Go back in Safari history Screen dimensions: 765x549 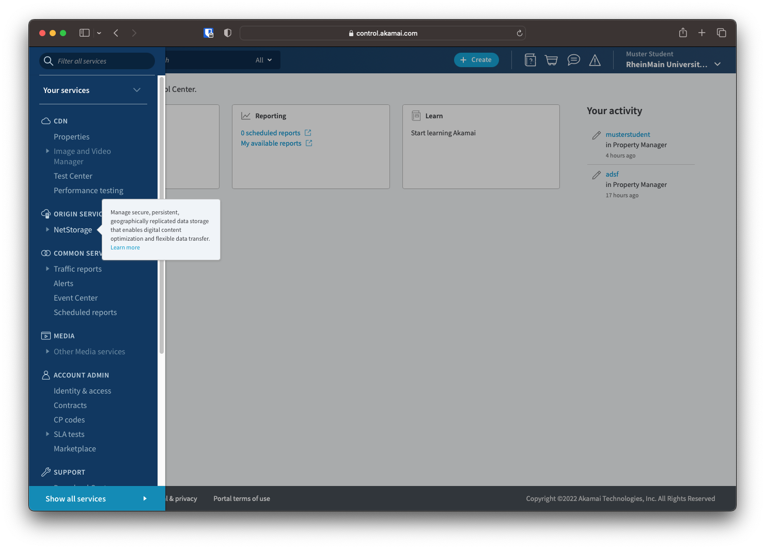point(116,33)
